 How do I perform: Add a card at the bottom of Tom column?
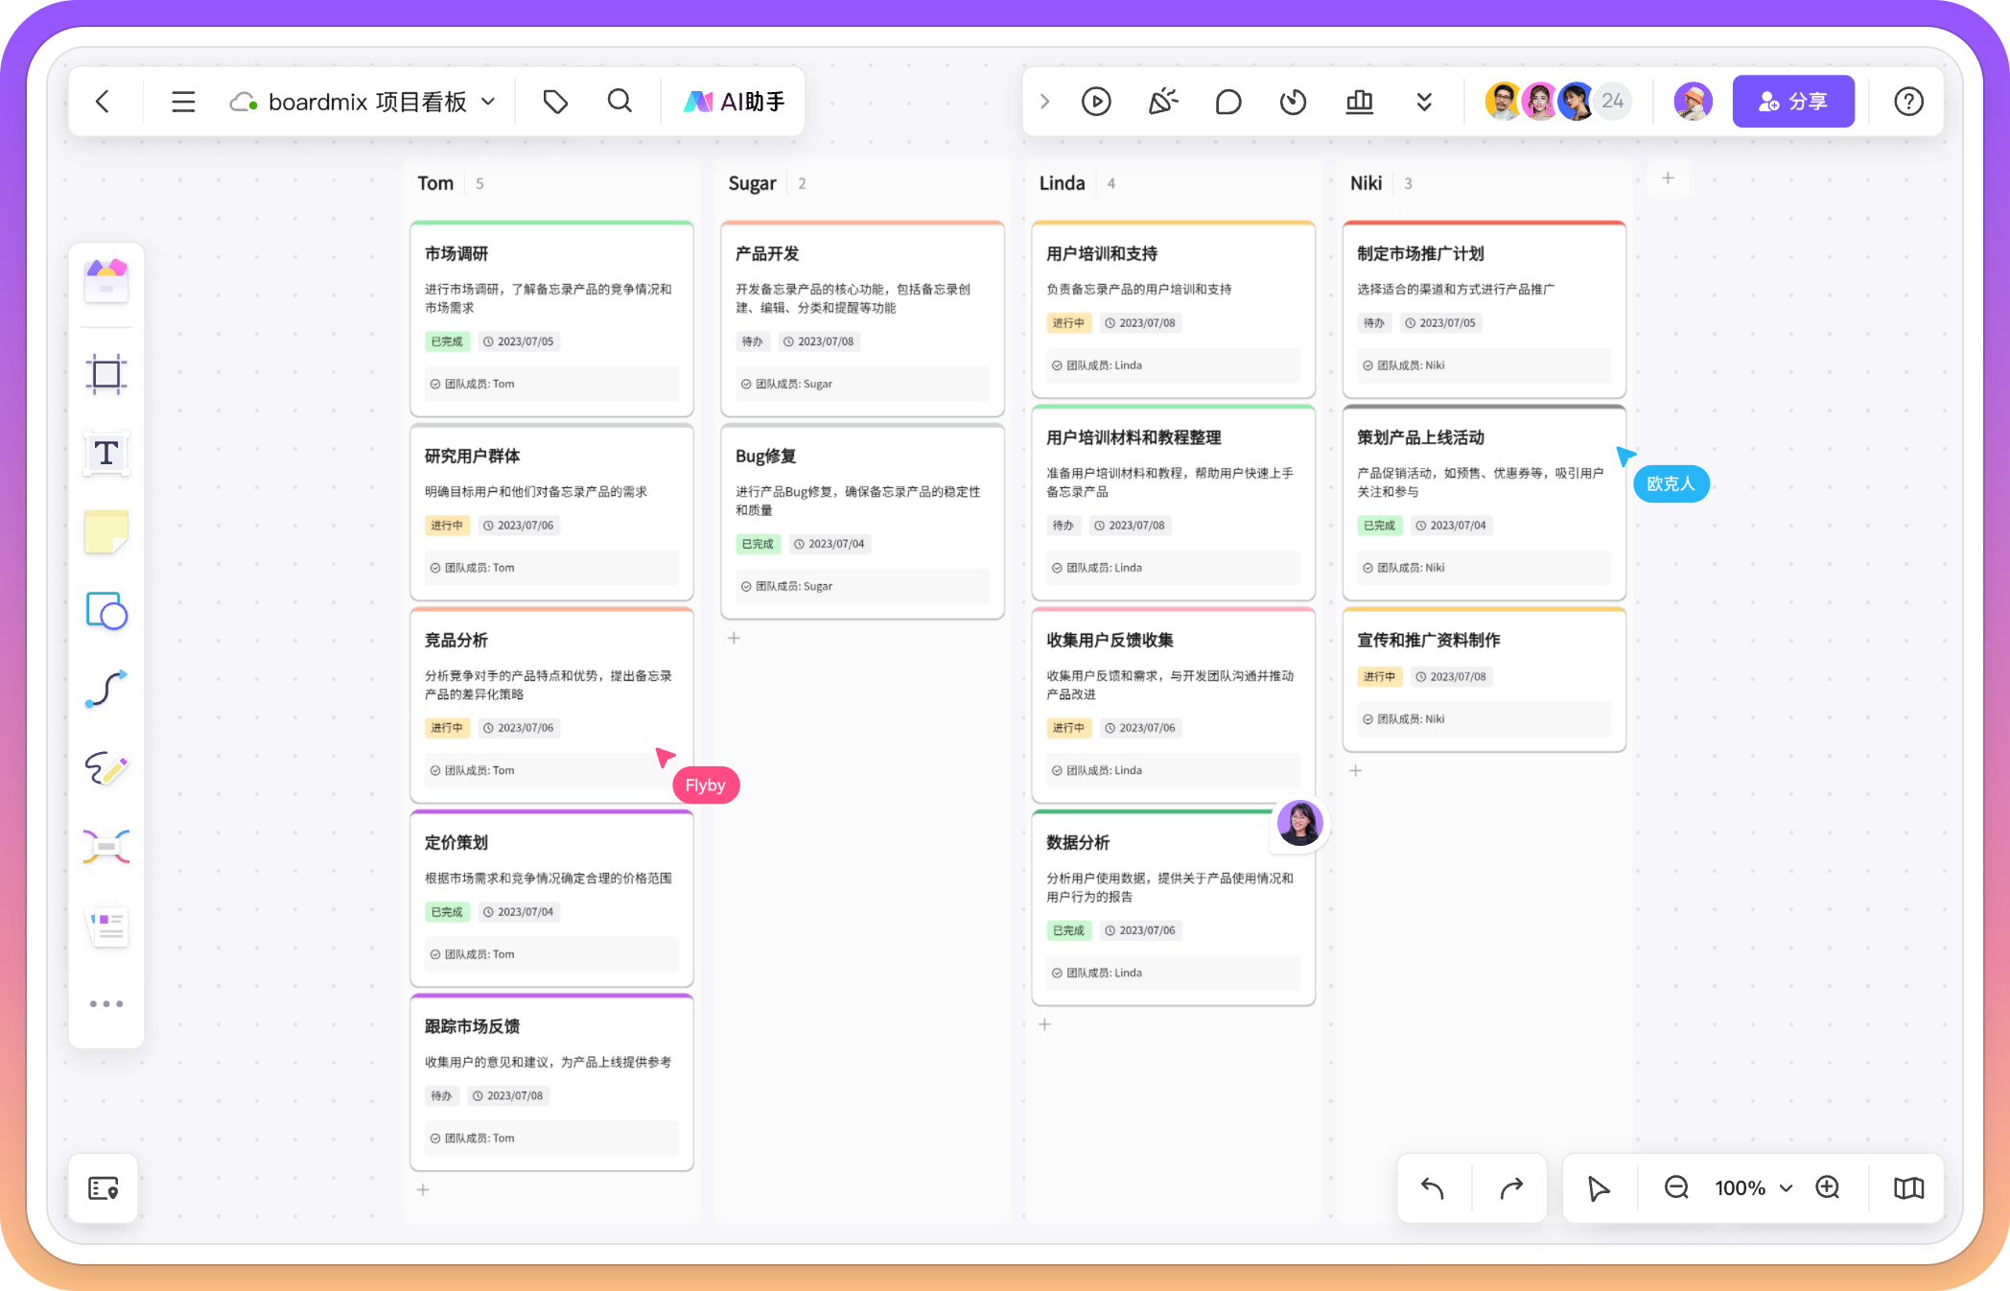(x=423, y=1189)
